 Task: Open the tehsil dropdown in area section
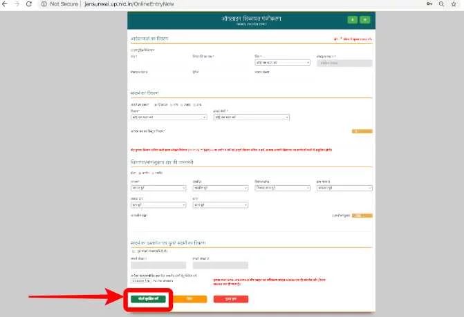pyautogui.click(x=221, y=188)
